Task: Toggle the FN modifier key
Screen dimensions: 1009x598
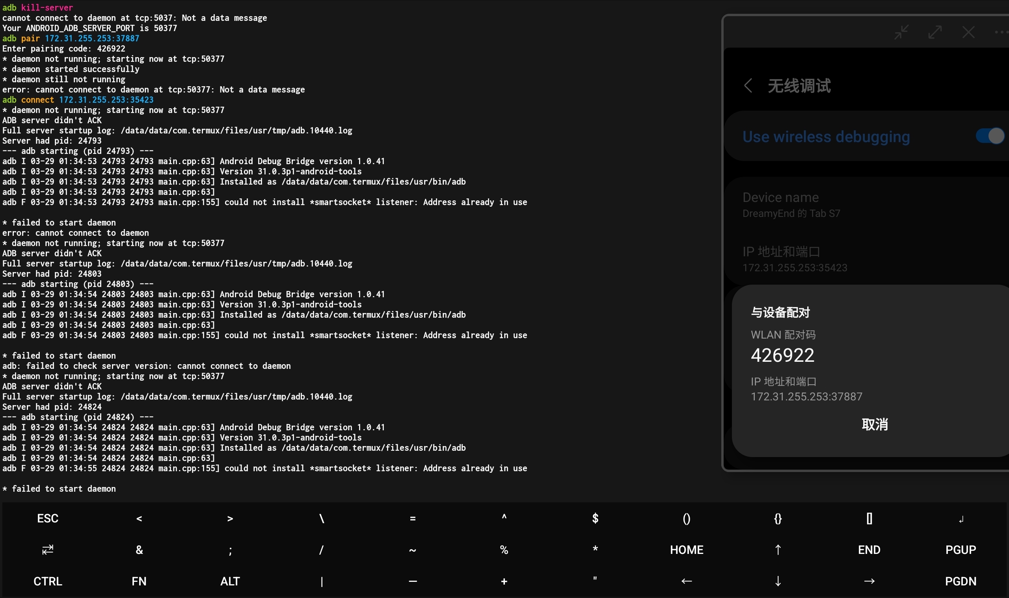Action: [138, 581]
